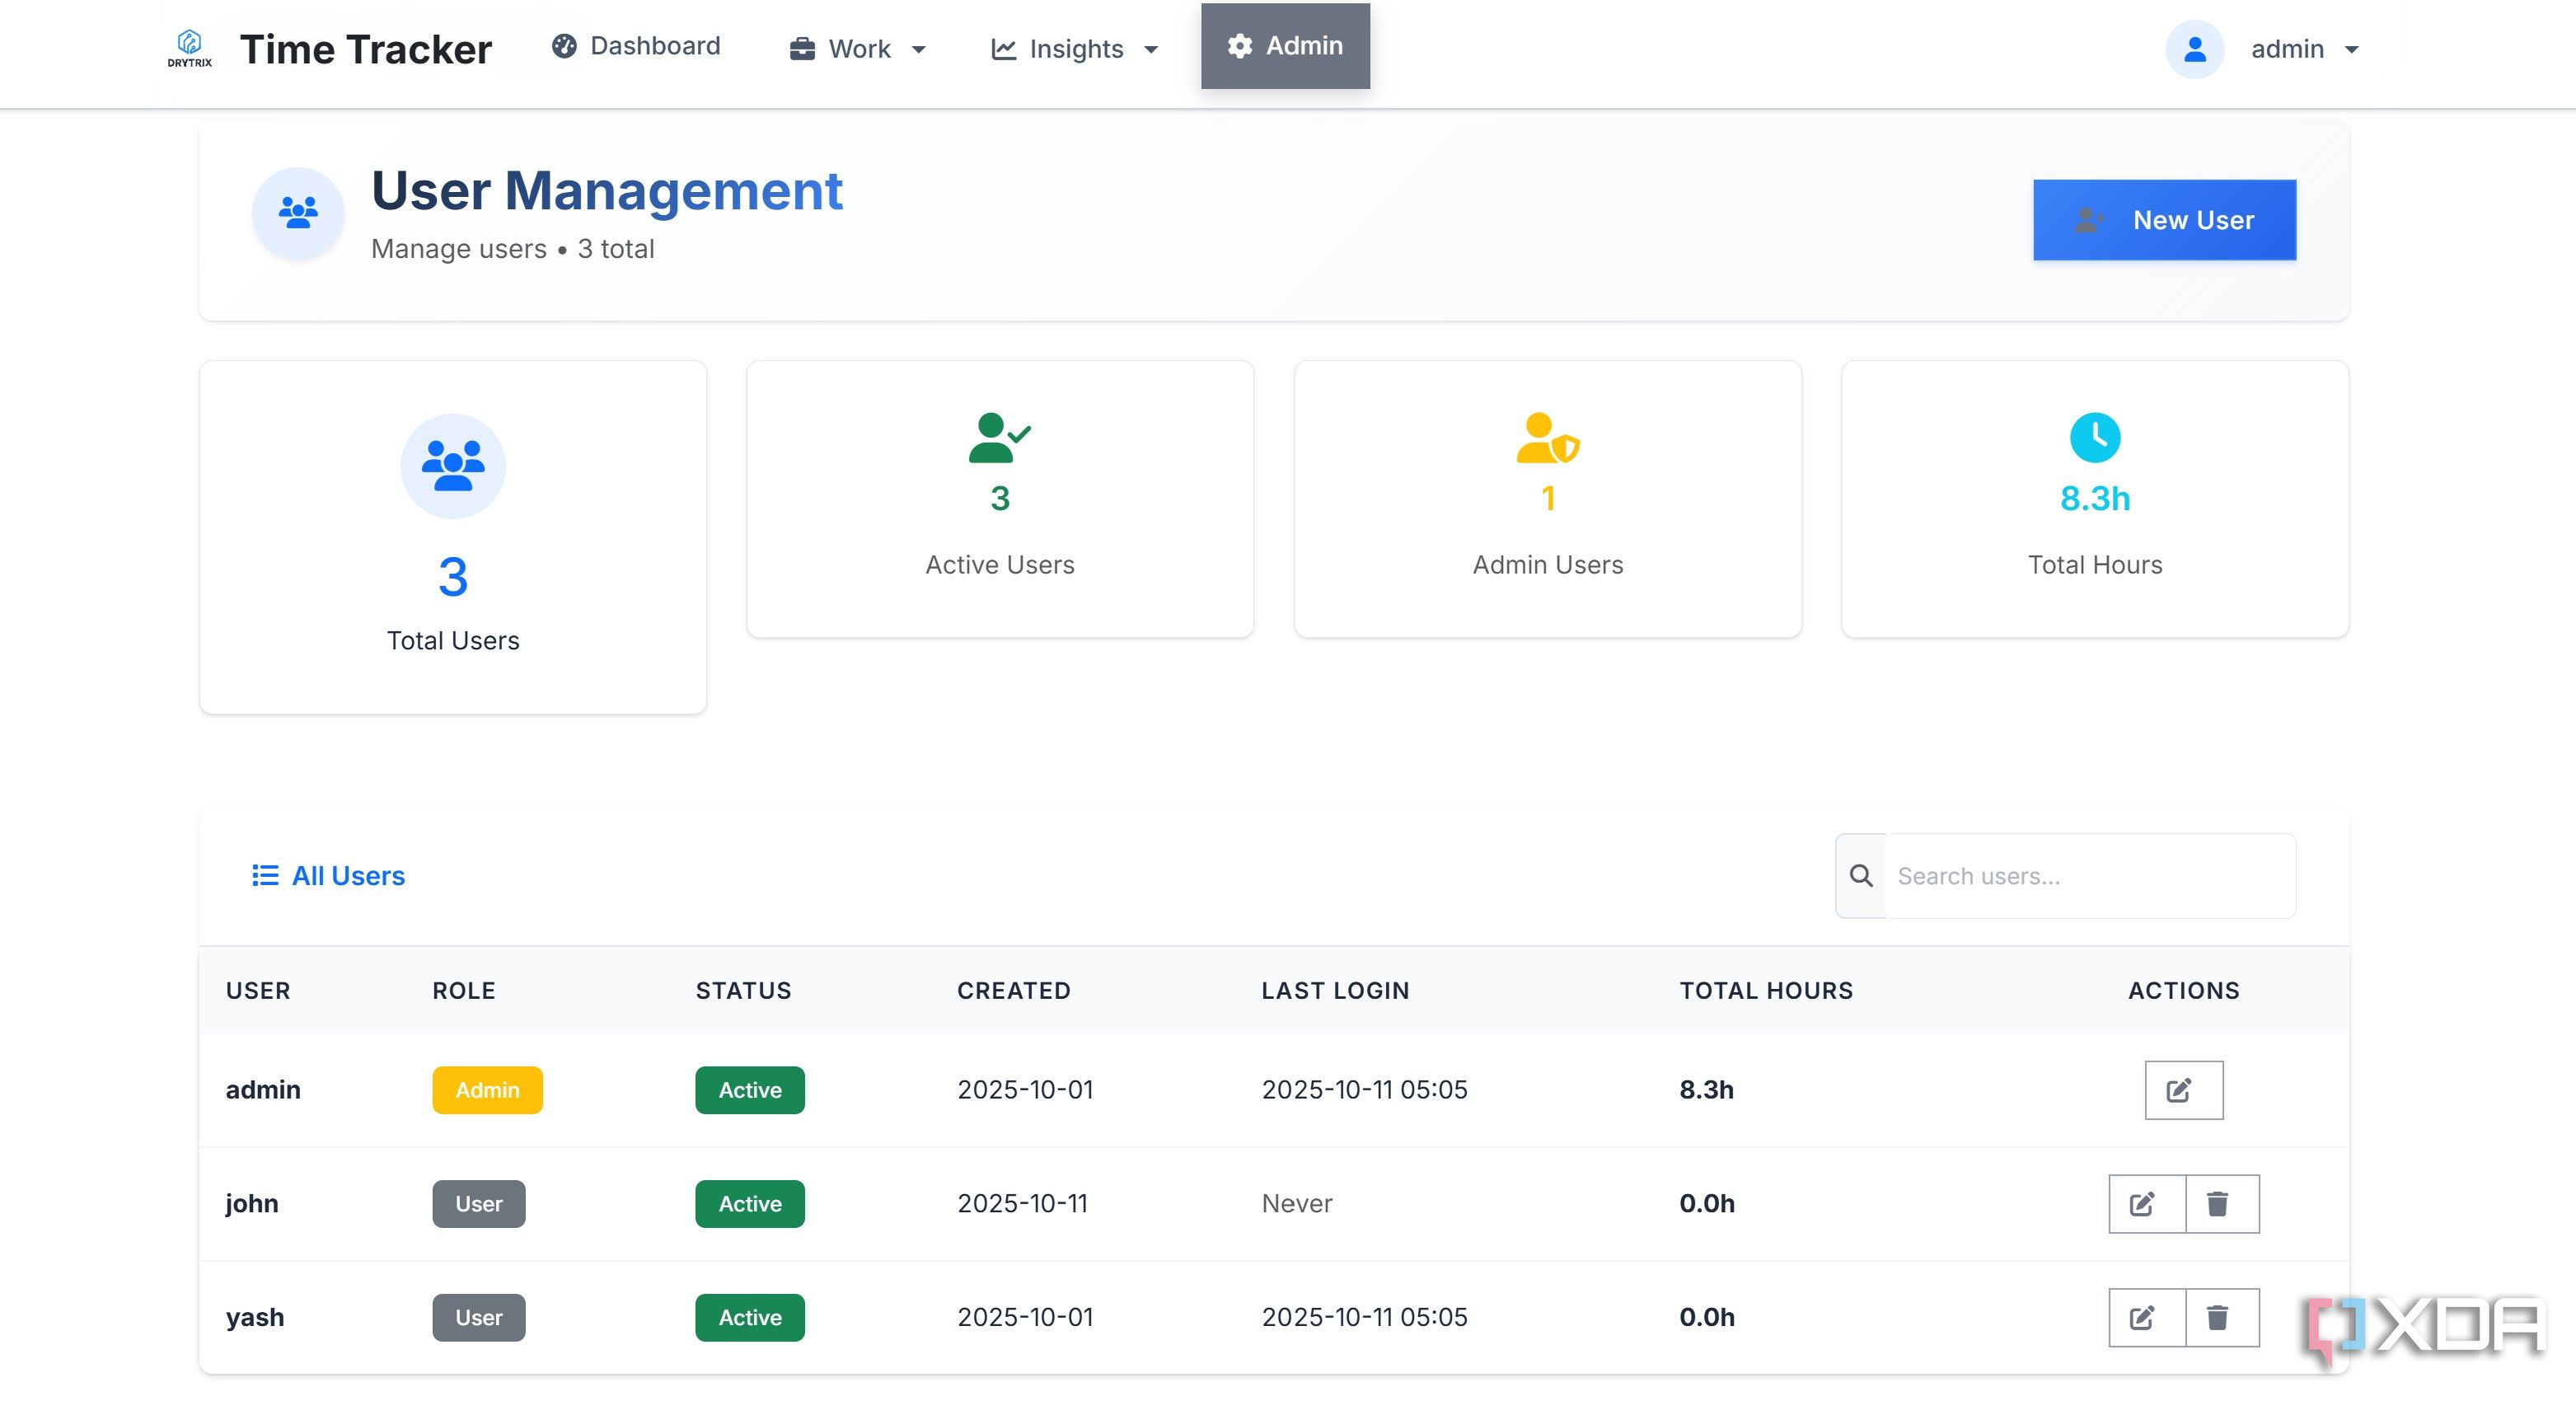Click admin's Active status badge
The image size is (2576, 1401).
coord(750,1090)
